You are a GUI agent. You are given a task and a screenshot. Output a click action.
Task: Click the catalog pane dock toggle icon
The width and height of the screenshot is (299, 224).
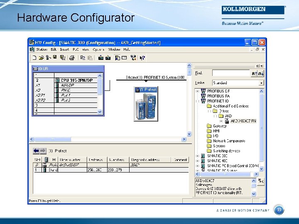click(x=258, y=66)
